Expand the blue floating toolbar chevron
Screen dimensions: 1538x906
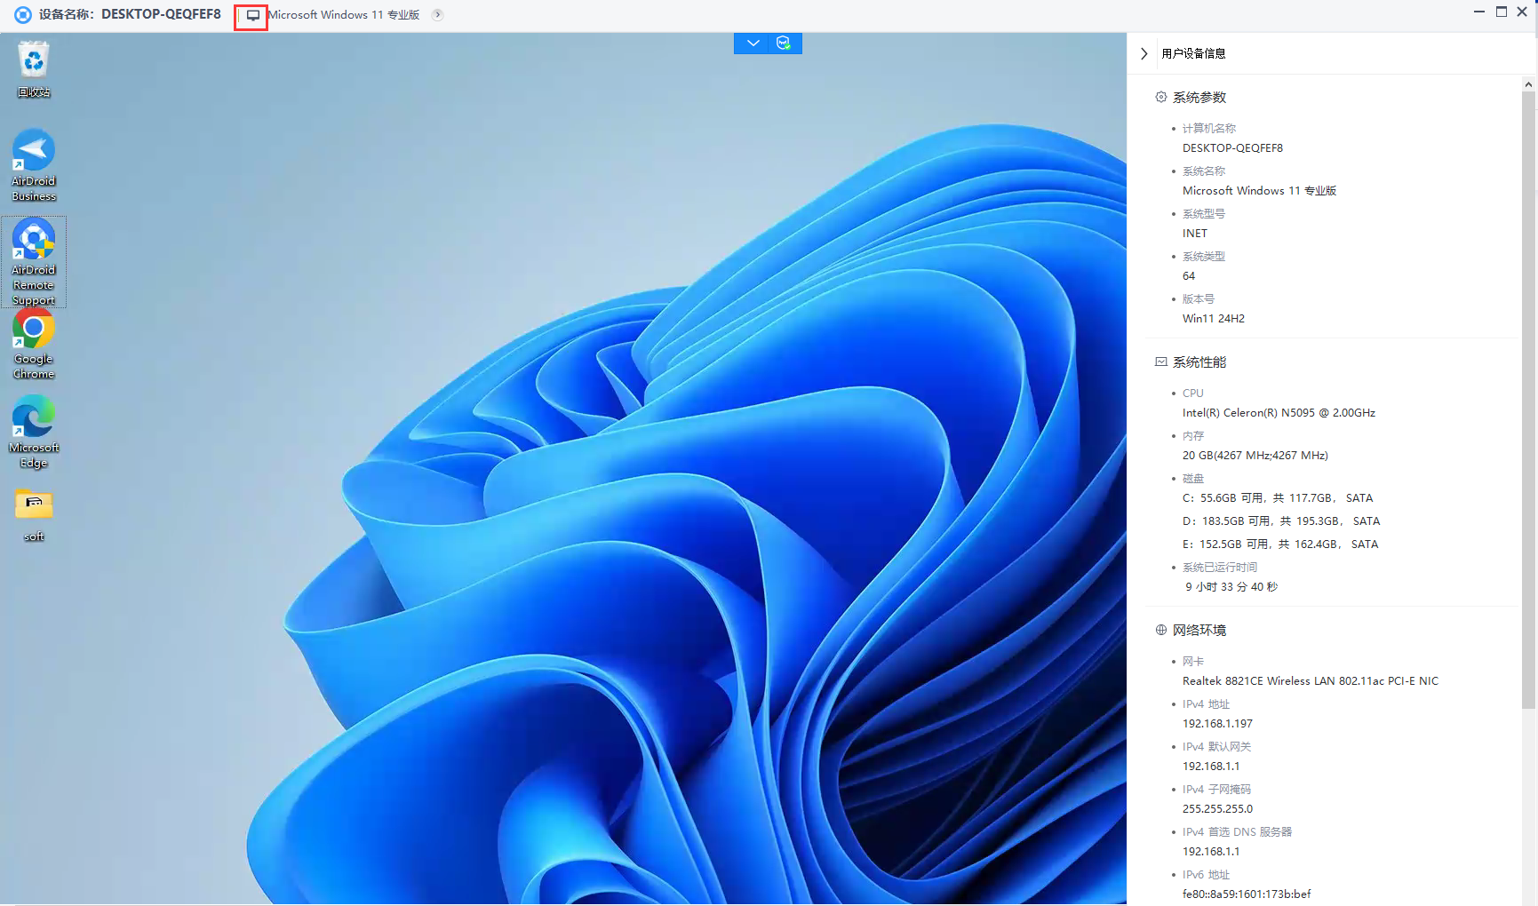click(753, 44)
